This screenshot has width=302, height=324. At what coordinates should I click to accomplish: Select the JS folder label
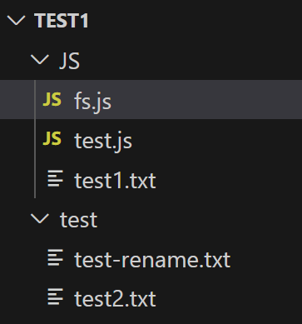click(70, 61)
